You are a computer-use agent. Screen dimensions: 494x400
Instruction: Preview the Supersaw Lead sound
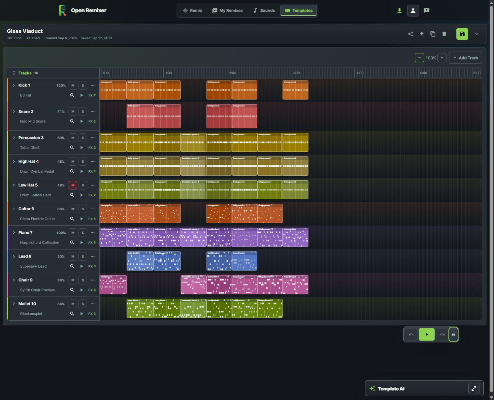[82, 266]
